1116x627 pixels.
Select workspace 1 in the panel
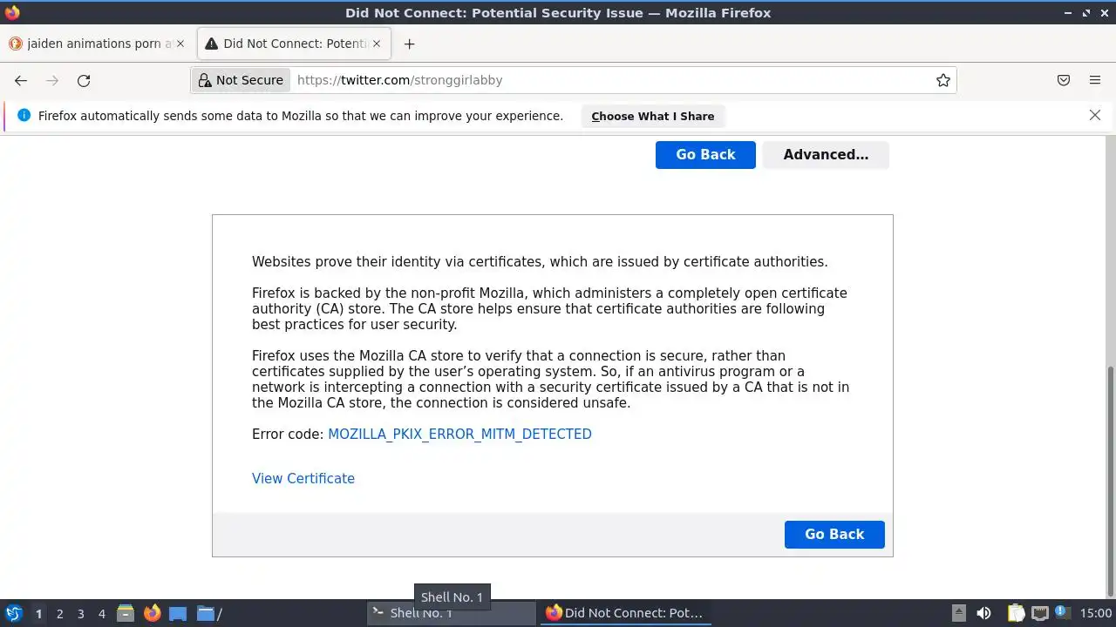[x=38, y=614]
